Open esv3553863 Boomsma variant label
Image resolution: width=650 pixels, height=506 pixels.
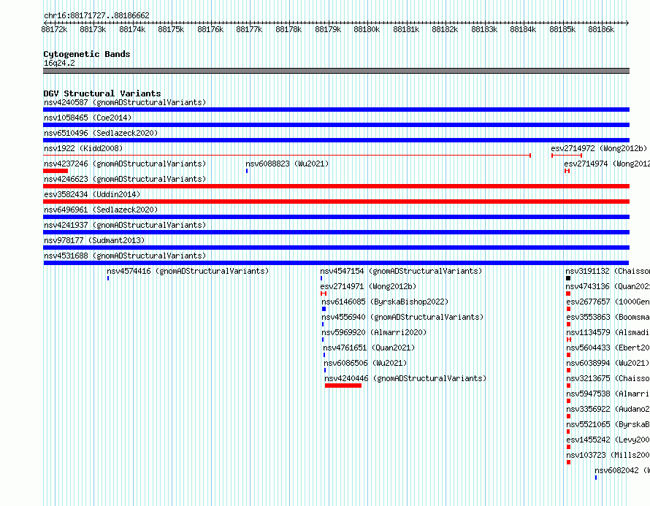tap(608, 317)
